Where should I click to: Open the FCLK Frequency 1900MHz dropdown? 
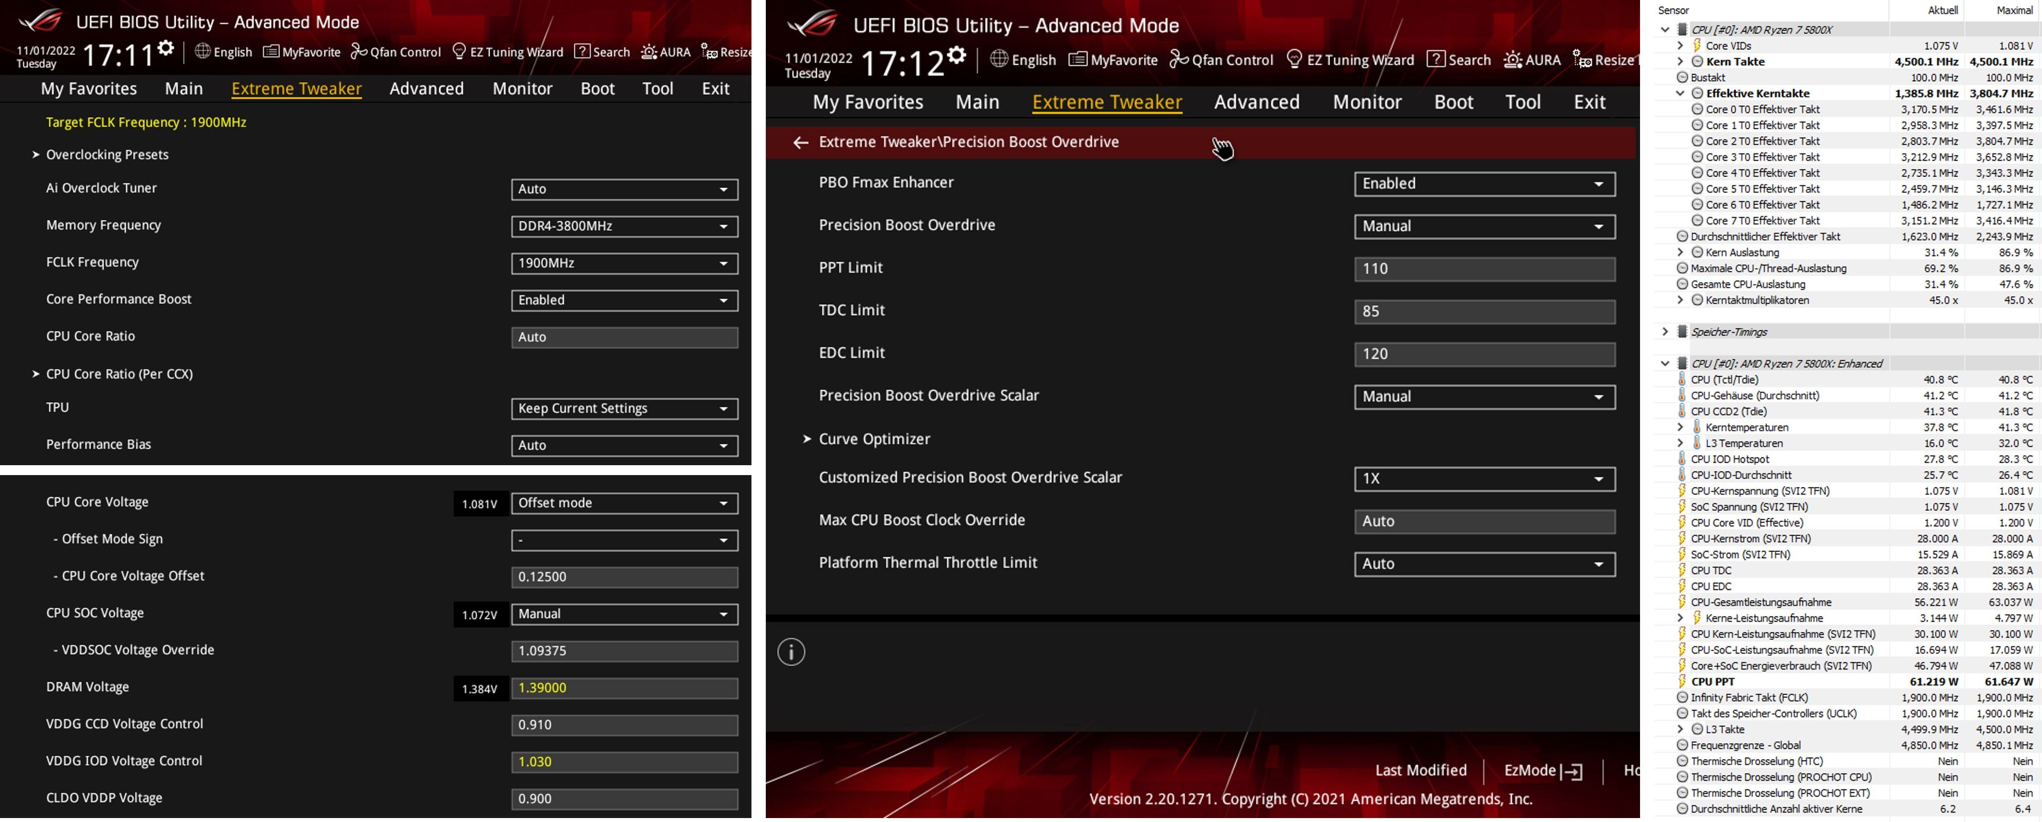625,263
